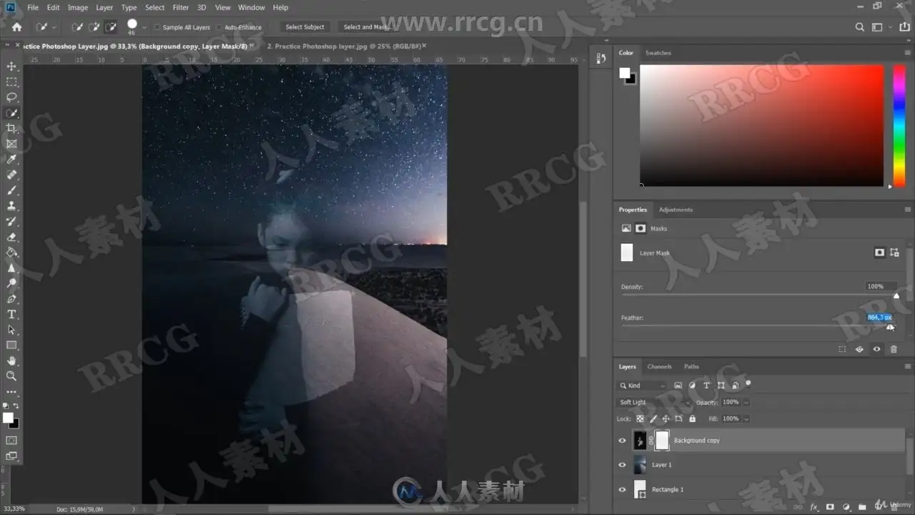The width and height of the screenshot is (915, 515).
Task: Switch to the Swatches tab
Action: click(x=658, y=52)
